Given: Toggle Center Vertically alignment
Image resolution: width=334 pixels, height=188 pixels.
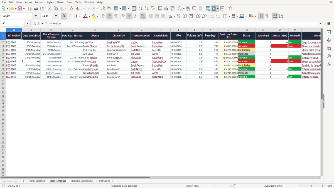Looking at the screenshot, I should pyautogui.click(x=129, y=16).
